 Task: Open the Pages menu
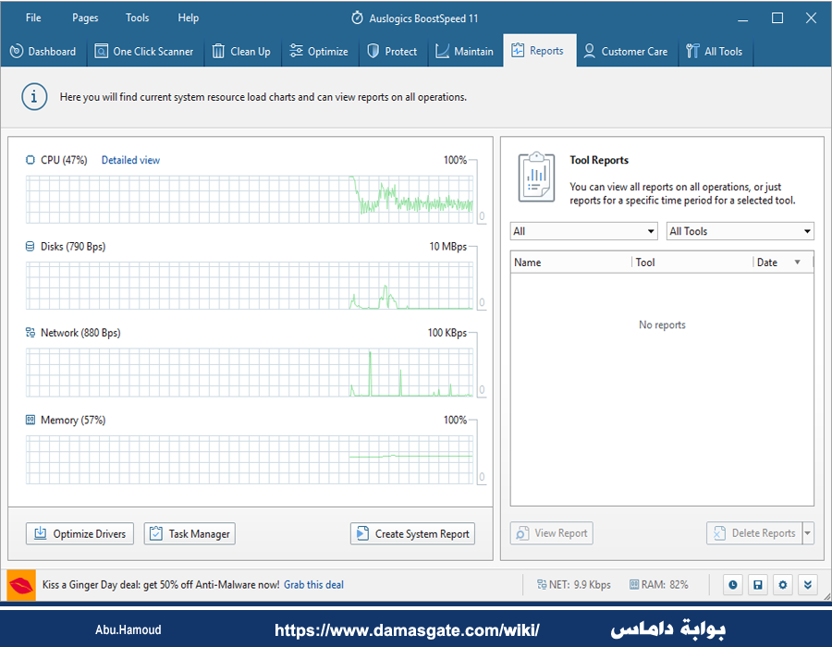pyautogui.click(x=85, y=18)
